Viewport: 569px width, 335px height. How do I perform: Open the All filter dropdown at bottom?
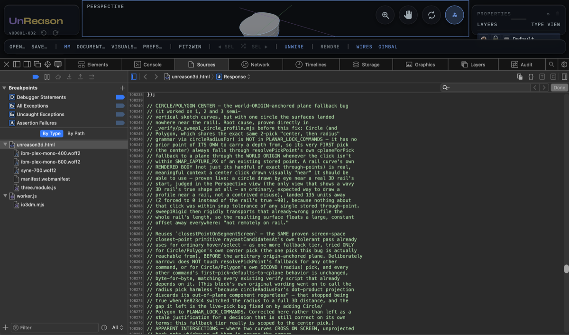pos(118,327)
